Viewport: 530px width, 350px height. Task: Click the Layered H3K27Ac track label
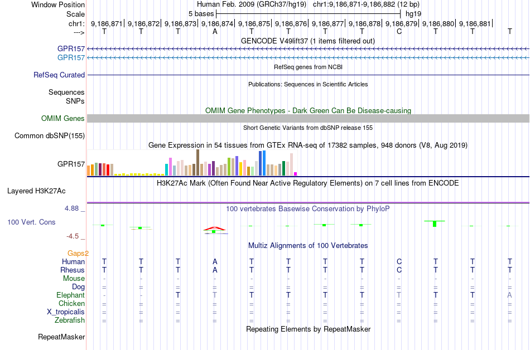pyautogui.click(x=36, y=191)
